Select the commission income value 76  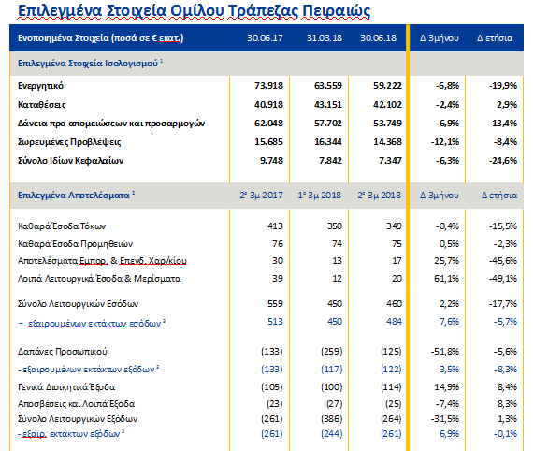pos(278,244)
